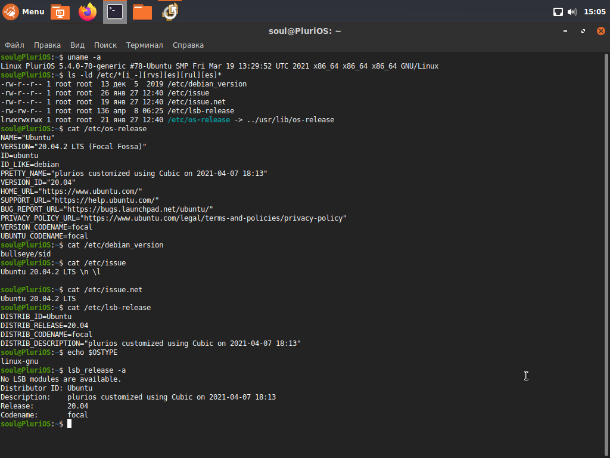This screenshot has width=610, height=458.
Task: Click the UBUNTU_CODENAME=focal line
Action: 44,236
